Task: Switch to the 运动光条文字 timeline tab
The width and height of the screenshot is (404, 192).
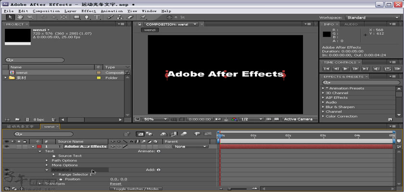Action: (20, 127)
